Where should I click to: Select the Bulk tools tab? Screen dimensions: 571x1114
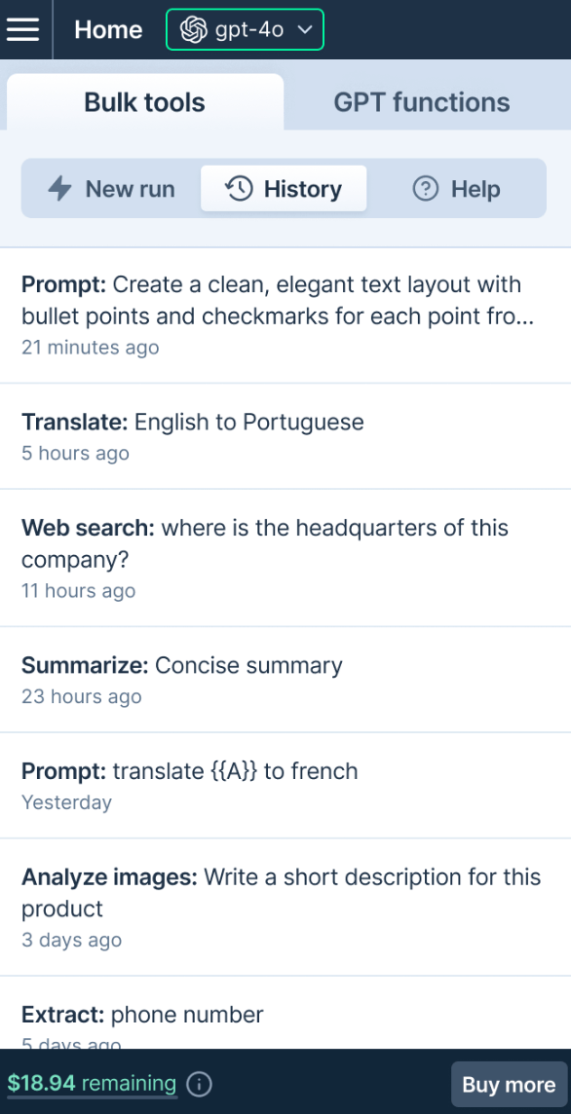tap(143, 101)
